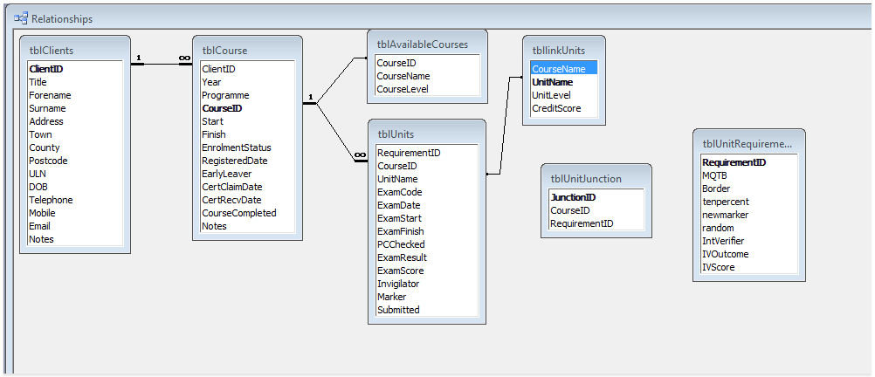Select ExamCode field in tblUnits
This screenshot has width=875, height=377.
[x=426, y=192]
